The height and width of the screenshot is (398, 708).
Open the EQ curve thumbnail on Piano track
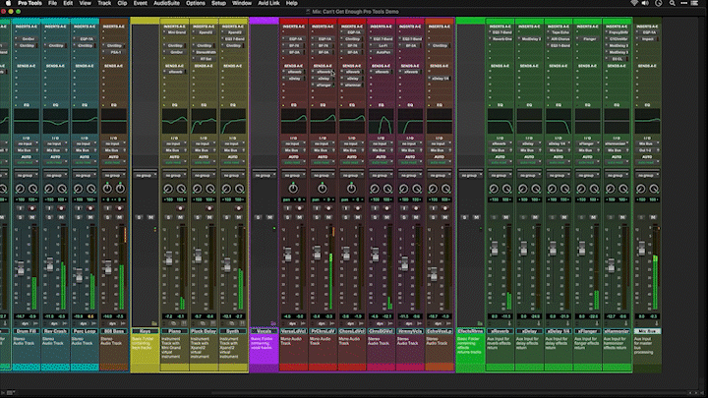click(174, 120)
